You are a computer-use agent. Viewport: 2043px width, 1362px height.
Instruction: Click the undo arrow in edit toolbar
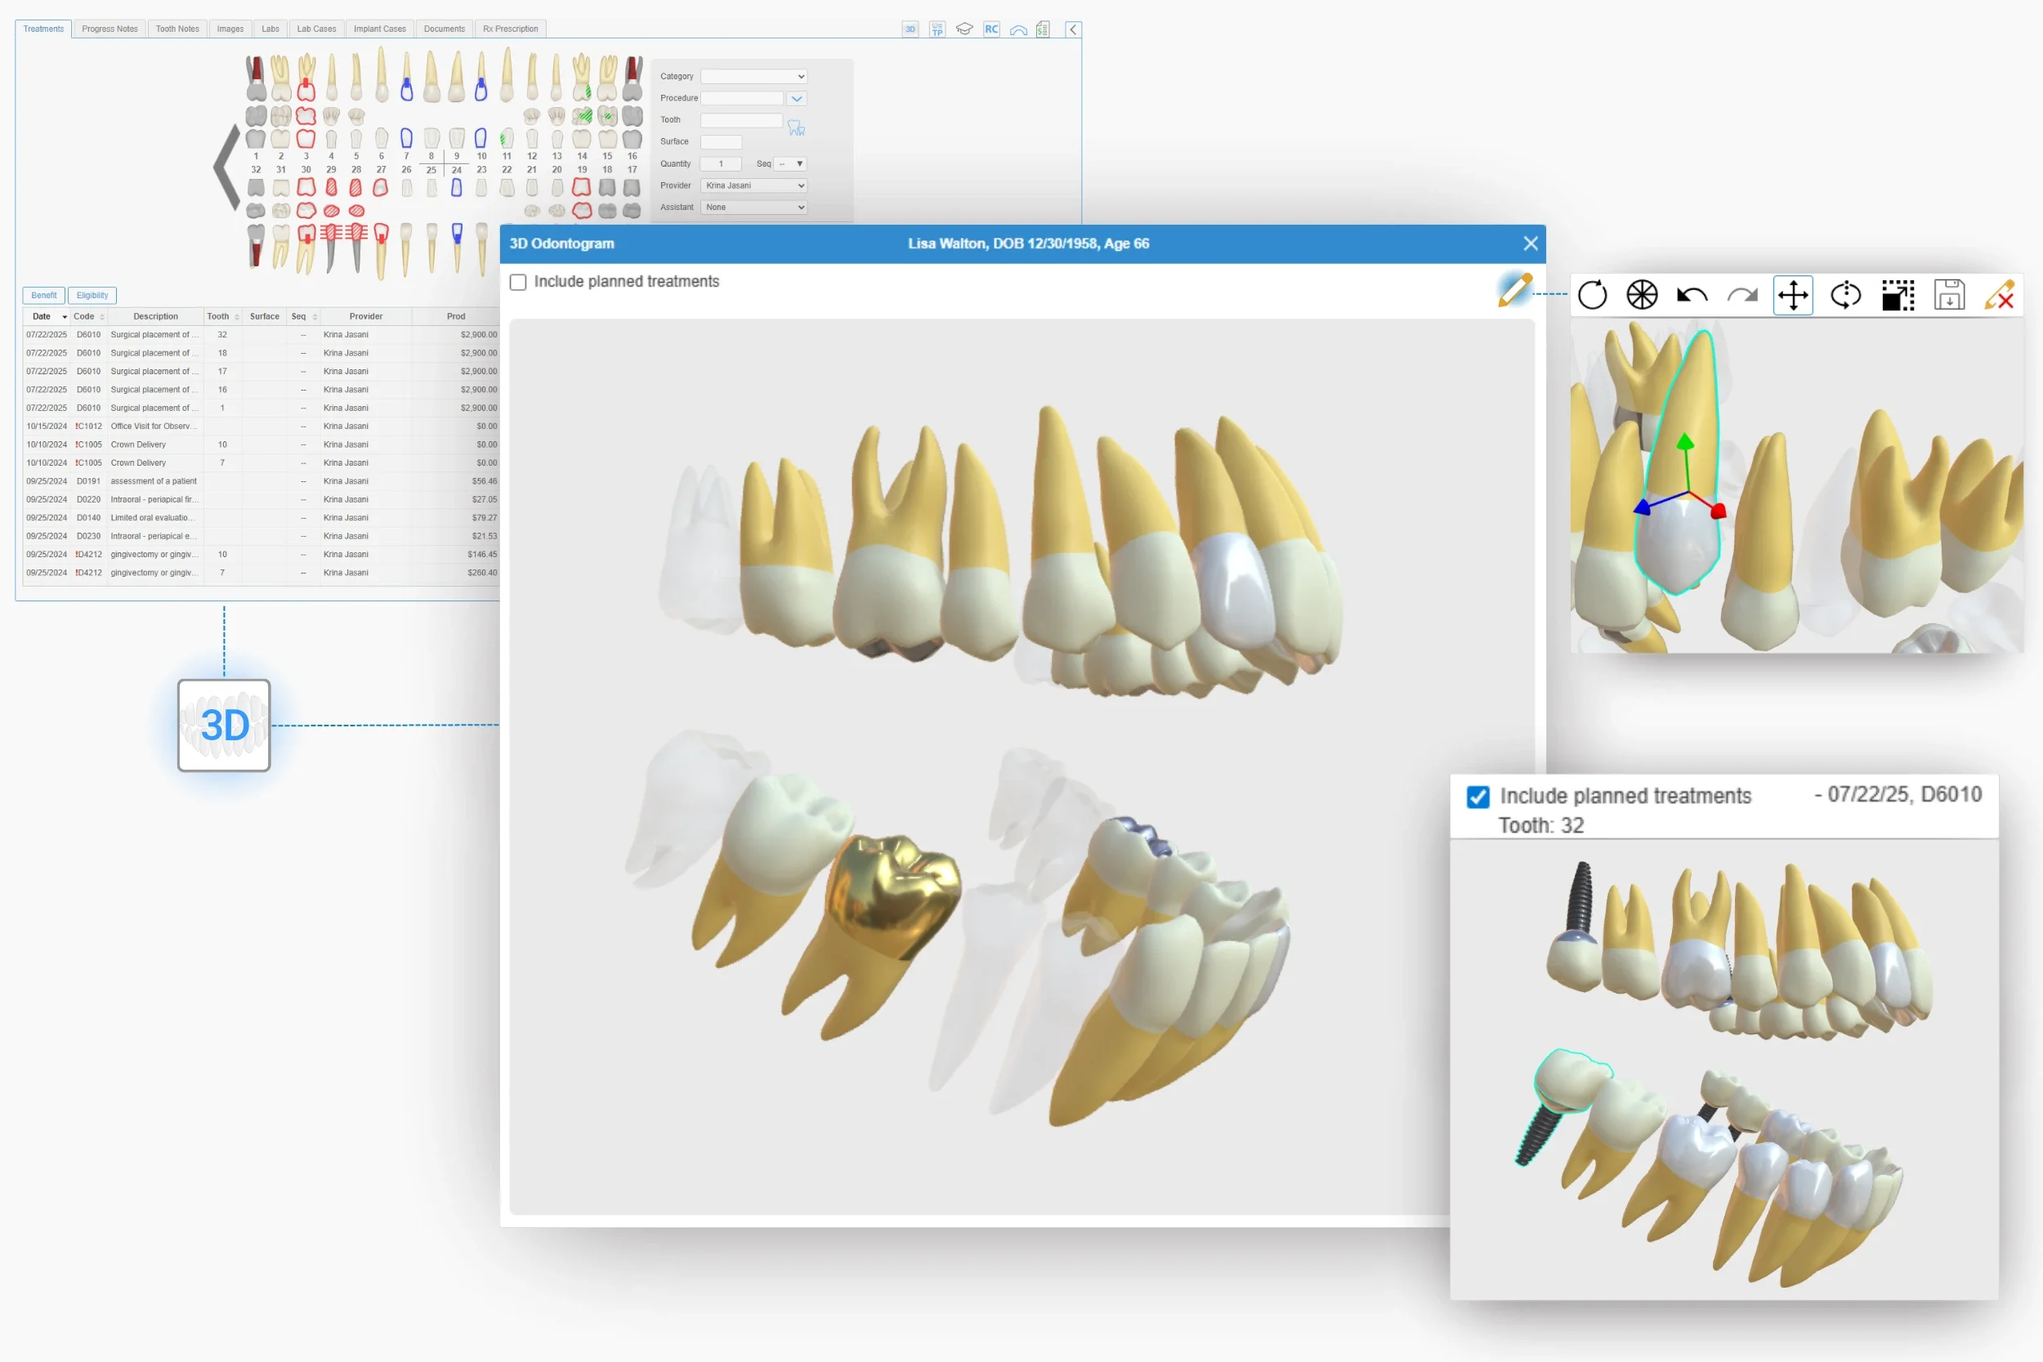(1692, 295)
